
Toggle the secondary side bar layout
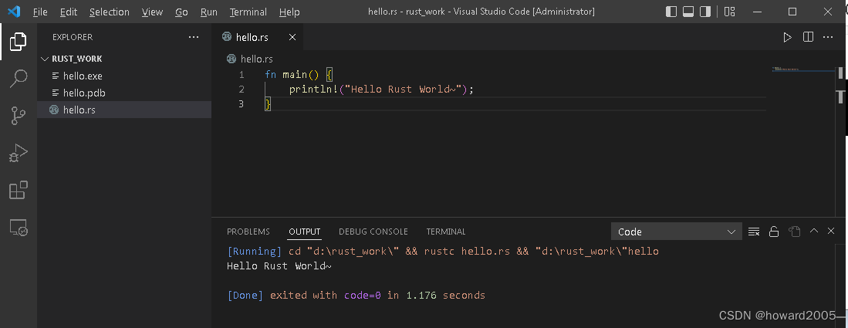tap(705, 12)
